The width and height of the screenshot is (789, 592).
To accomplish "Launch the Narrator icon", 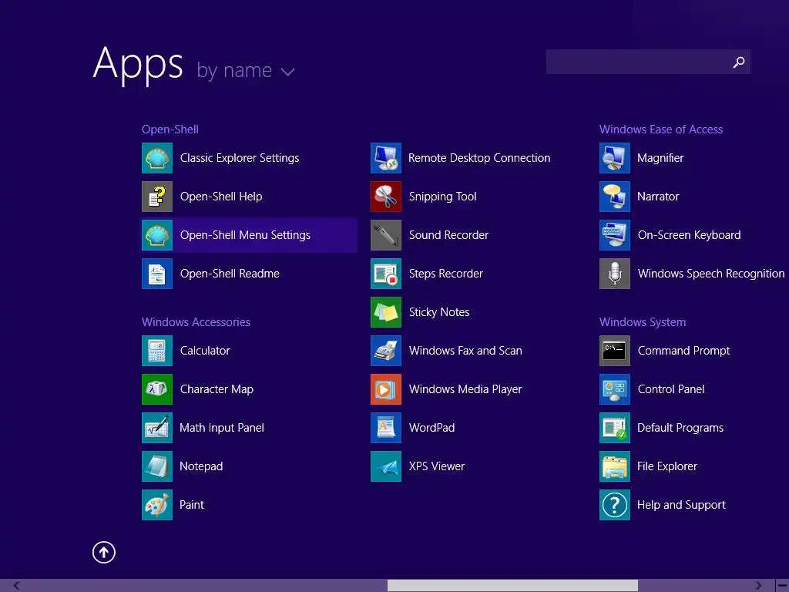I will 615,197.
